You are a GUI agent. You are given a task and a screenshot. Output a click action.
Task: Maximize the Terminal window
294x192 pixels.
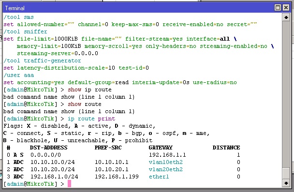[x=278, y=8]
